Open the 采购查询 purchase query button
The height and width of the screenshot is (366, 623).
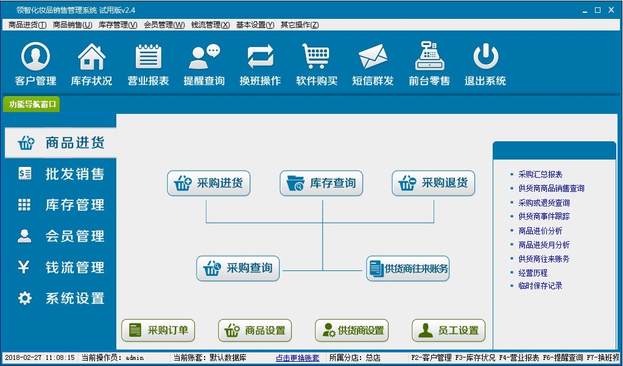(x=238, y=268)
